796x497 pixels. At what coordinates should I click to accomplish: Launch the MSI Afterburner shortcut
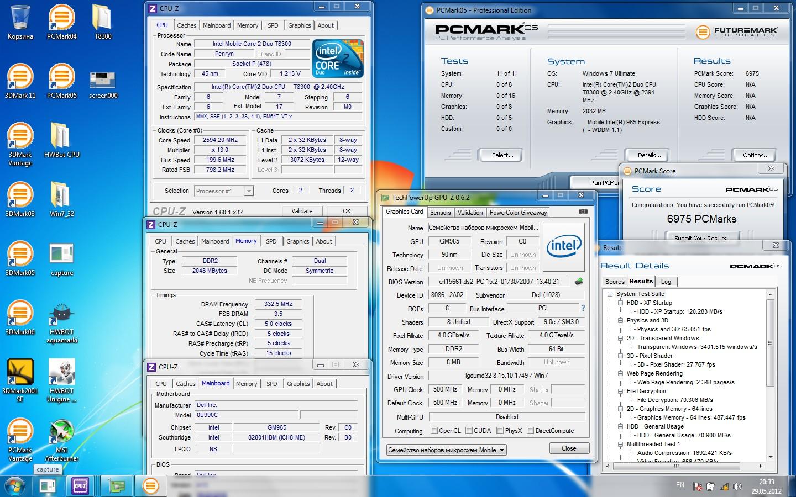tap(61, 440)
